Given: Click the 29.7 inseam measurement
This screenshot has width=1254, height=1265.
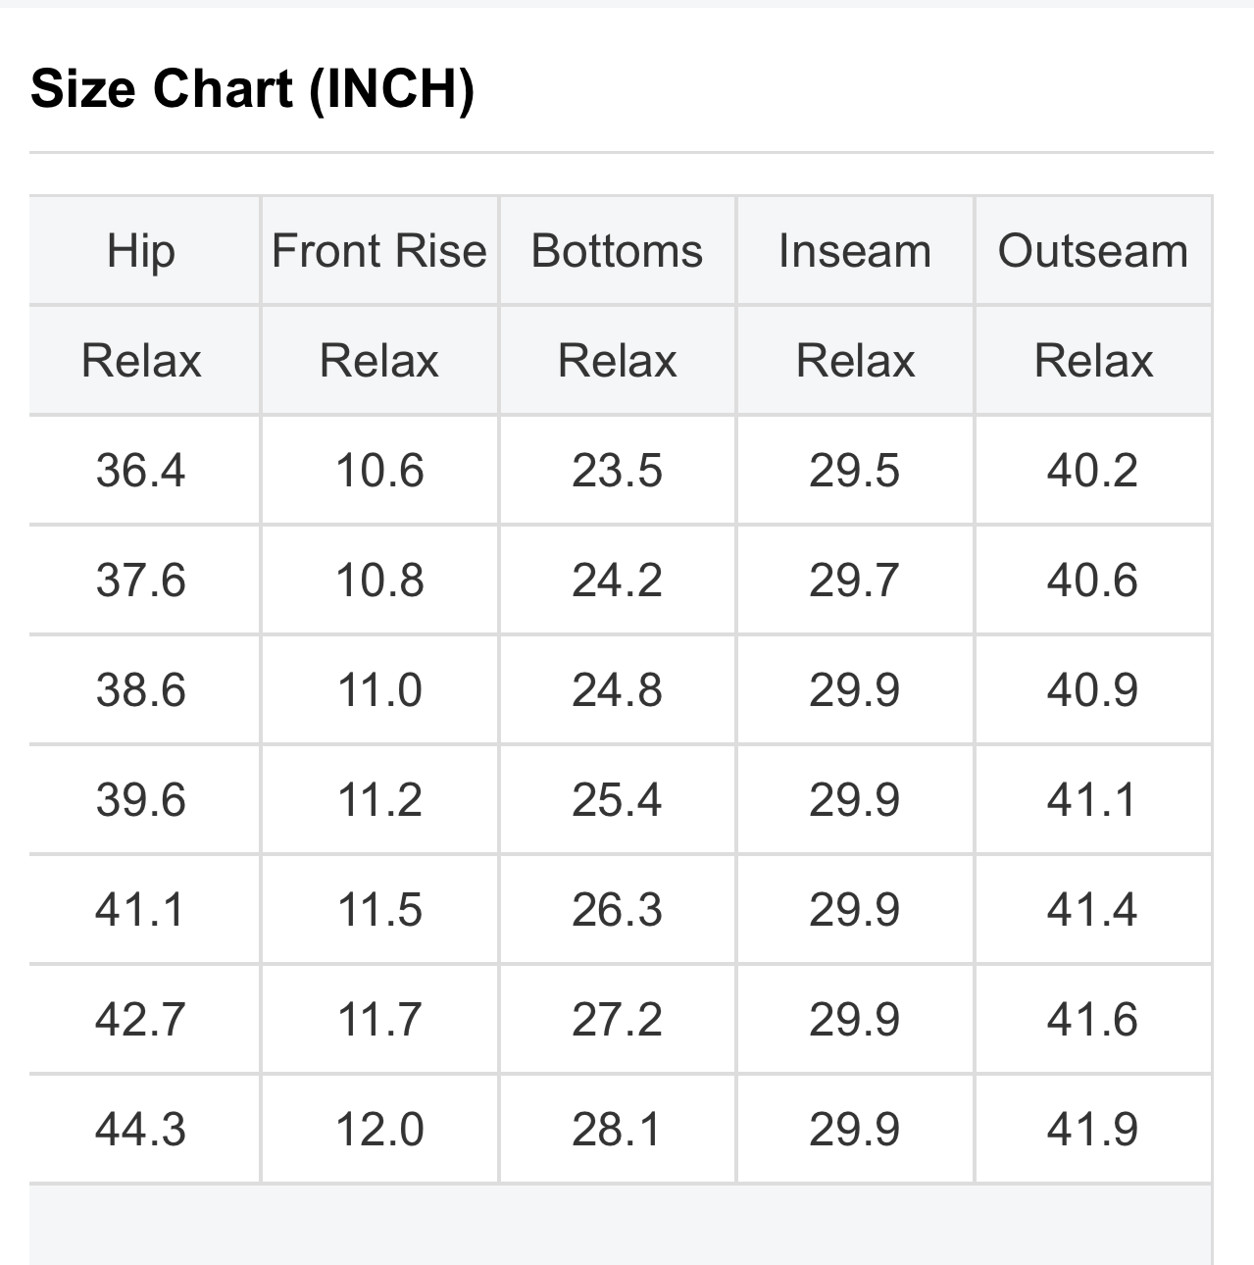Looking at the screenshot, I should (854, 581).
